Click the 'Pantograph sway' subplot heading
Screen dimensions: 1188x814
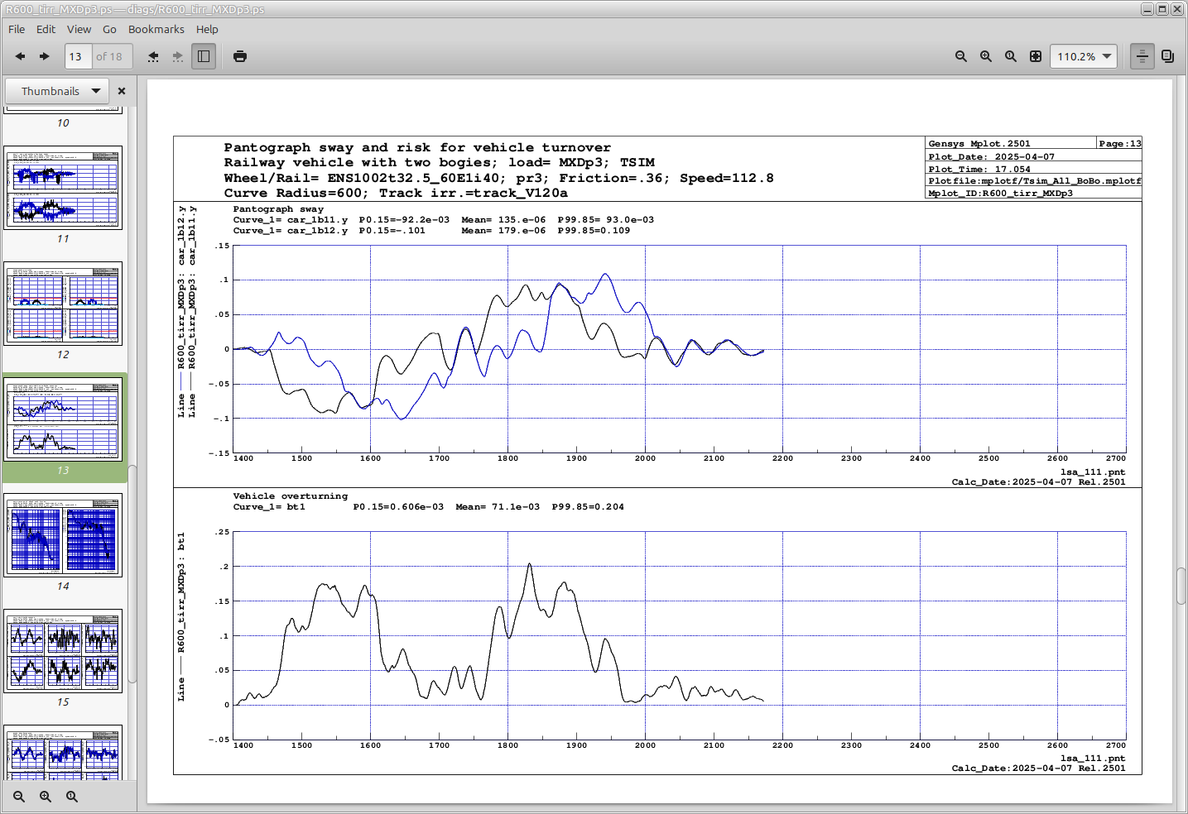[279, 209]
